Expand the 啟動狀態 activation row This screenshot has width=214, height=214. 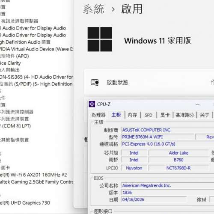point(149,83)
